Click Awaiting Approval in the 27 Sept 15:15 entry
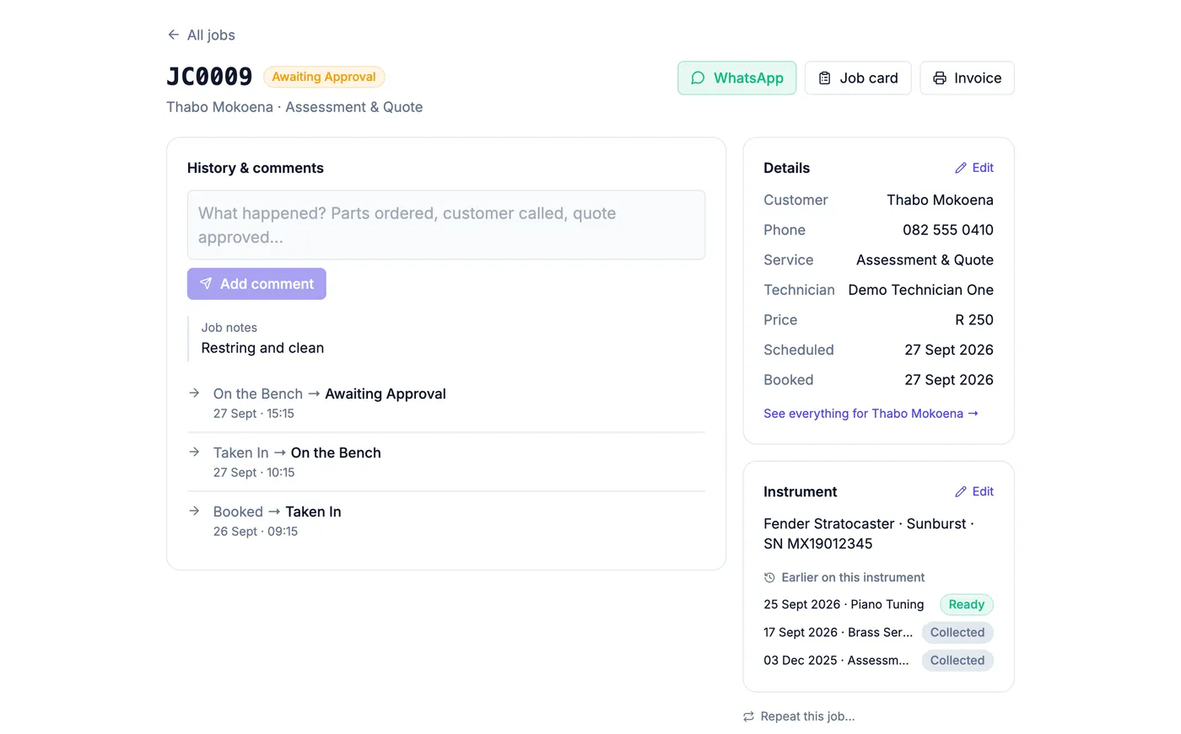 pos(386,394)
